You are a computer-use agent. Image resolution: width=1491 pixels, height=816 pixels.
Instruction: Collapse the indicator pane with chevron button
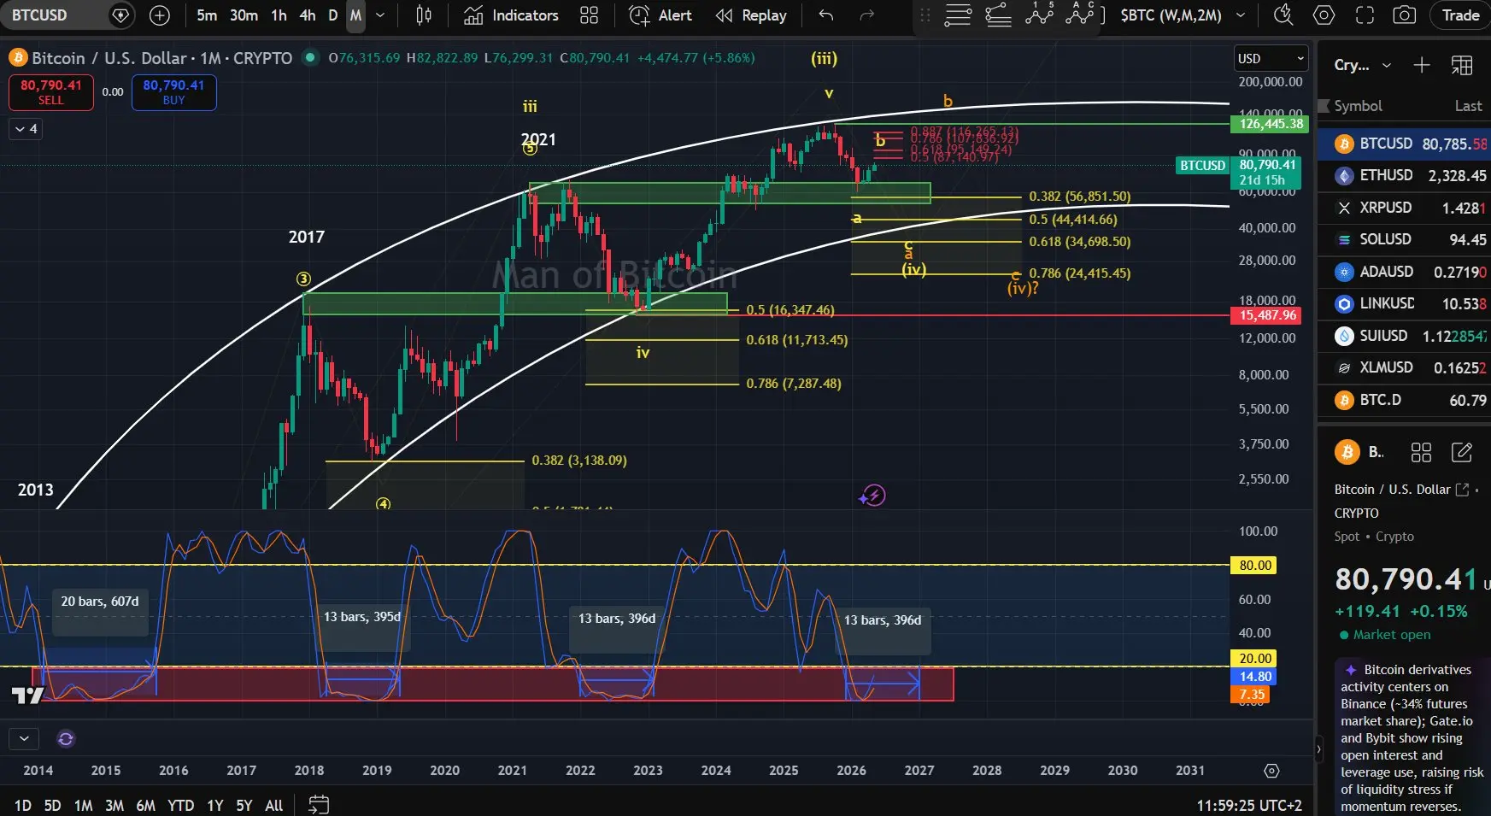pos(24,738)
